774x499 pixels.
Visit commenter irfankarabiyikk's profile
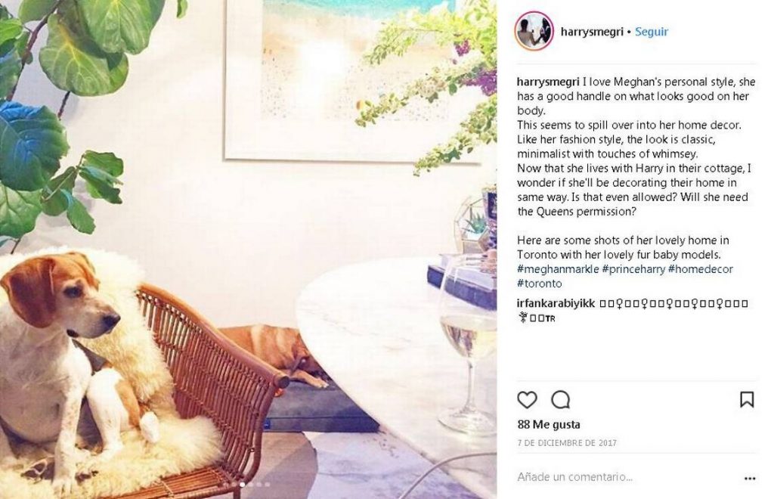pyautogui.click(x=556, y=303)
